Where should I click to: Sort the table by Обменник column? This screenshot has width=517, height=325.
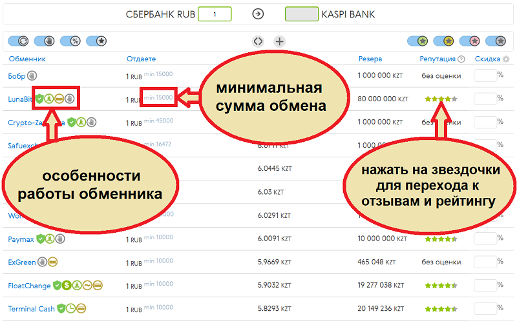pos(27,59)
